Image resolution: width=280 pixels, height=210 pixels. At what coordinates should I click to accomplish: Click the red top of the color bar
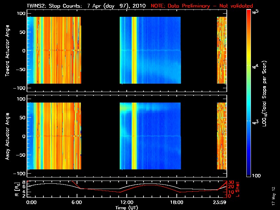tap(248, 13)
